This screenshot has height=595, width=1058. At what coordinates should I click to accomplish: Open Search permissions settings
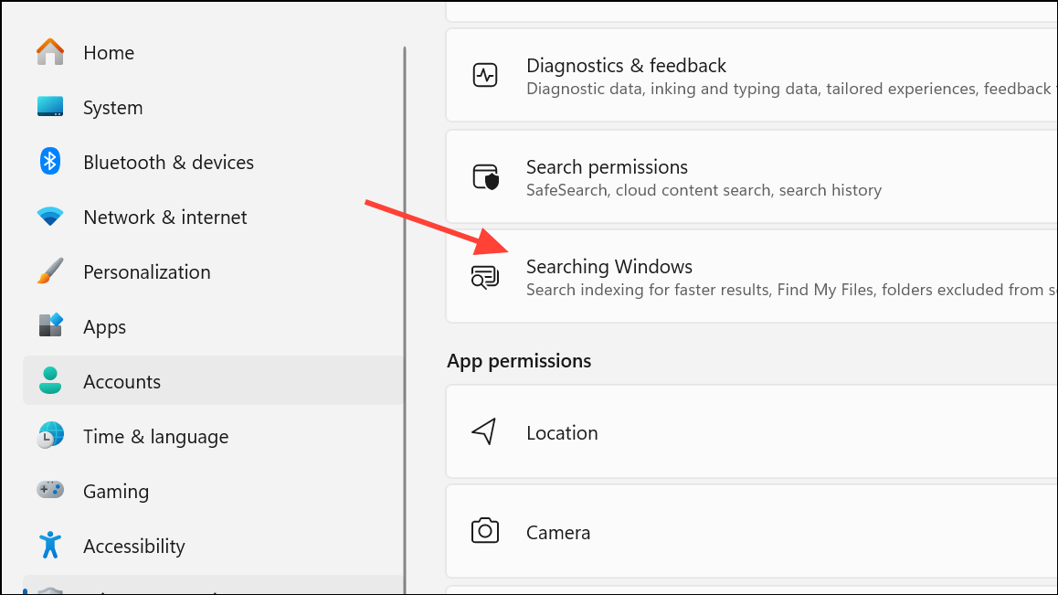pyautogui.click(x=752, y=177)
